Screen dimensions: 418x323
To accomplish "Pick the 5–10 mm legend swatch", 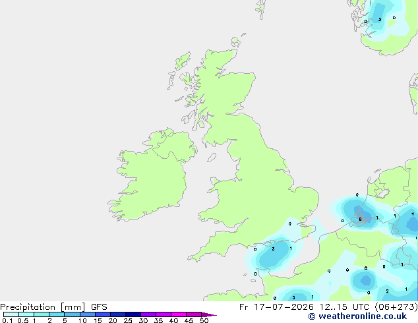I will pos(72,314).
